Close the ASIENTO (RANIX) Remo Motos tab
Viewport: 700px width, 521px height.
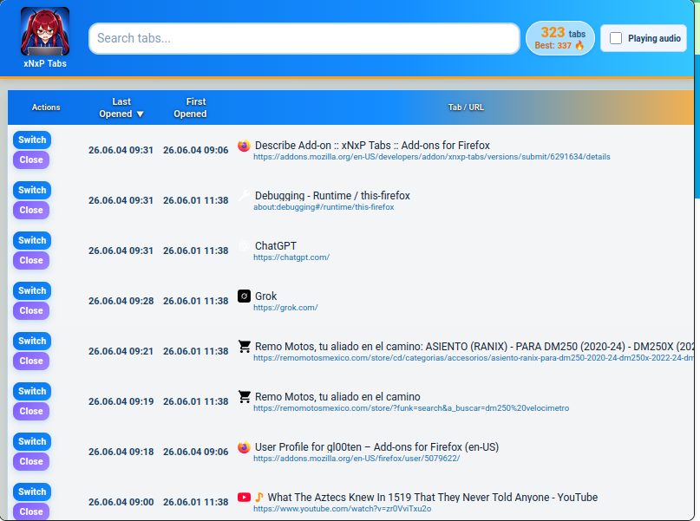[x=31, y=361]
